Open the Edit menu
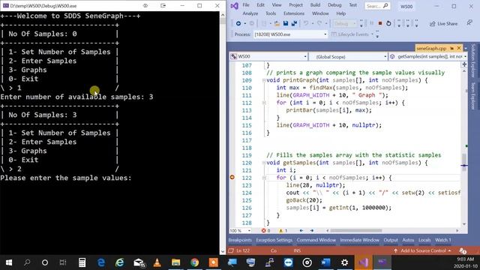Image resolution: width=480 pixels, height=270 pixels. pyautogui.click(x=260, y=5)
